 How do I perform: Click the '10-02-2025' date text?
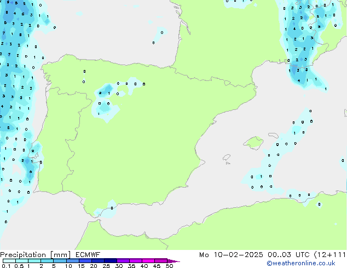click(x=238, y=255)
